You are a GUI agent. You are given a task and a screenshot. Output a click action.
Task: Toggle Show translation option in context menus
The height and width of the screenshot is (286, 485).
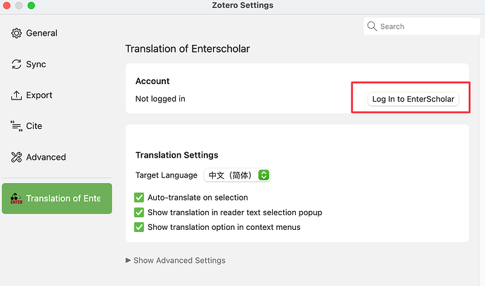coord(139,227)
